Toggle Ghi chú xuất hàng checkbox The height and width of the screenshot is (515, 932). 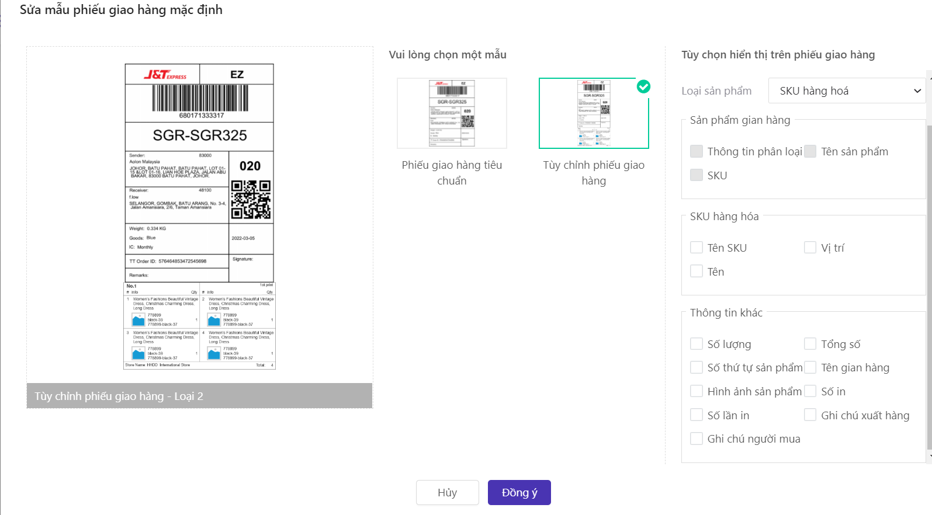[810, 415]
